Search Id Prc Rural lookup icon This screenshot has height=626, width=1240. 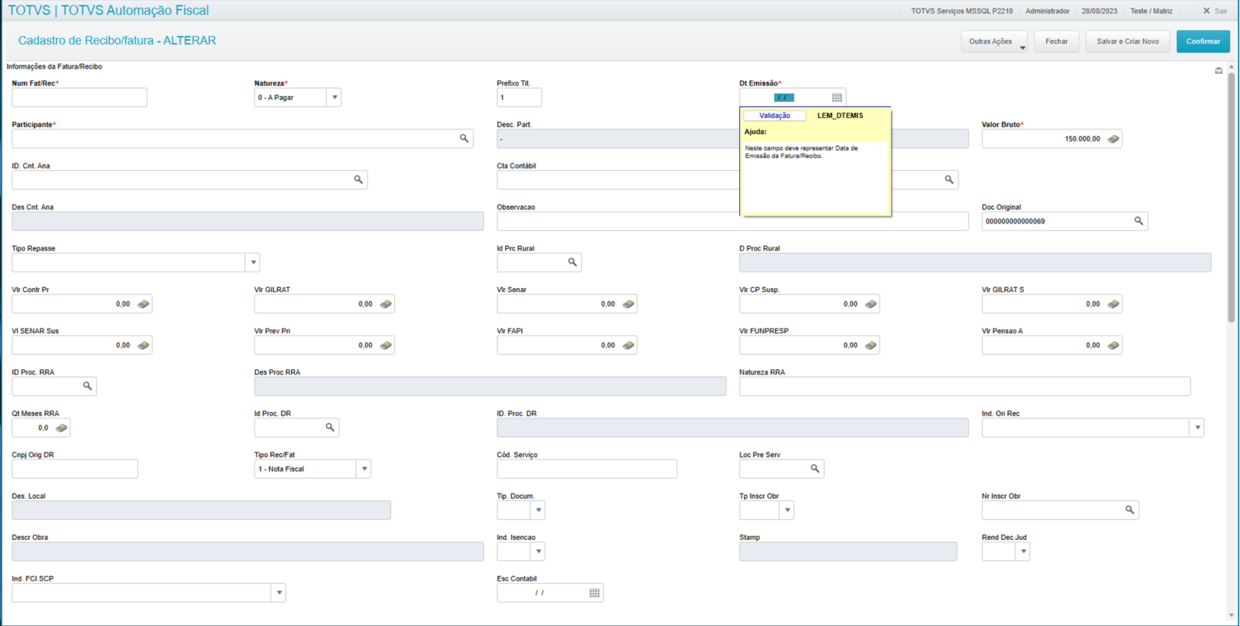[572, 262]
